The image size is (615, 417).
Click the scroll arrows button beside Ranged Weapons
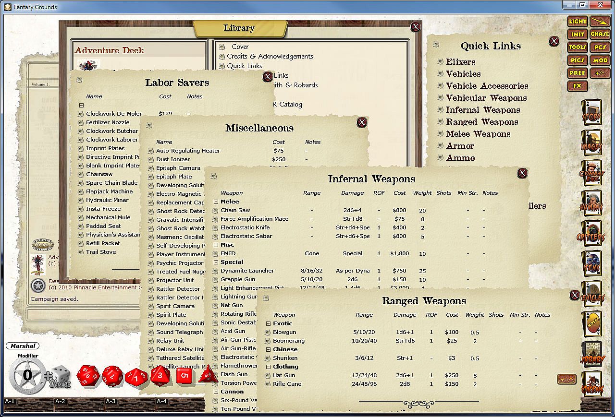566,379
